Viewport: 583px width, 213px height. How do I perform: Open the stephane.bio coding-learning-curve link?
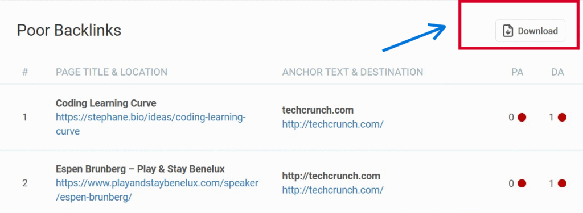pos(150,124)
